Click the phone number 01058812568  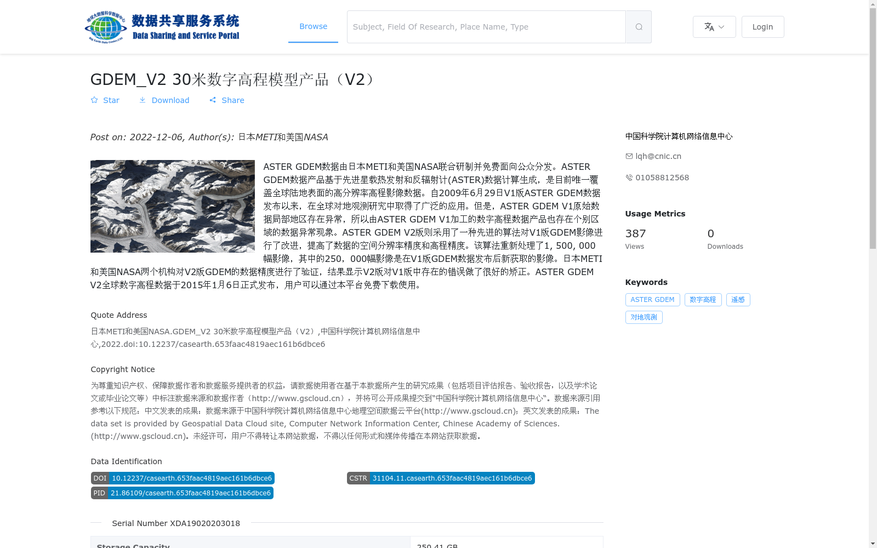tap(662, 178)
